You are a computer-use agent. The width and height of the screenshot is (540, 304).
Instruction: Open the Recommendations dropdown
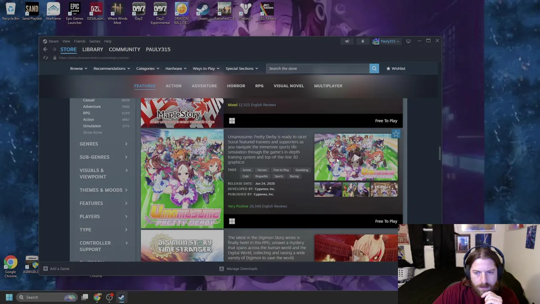point(111,68)
